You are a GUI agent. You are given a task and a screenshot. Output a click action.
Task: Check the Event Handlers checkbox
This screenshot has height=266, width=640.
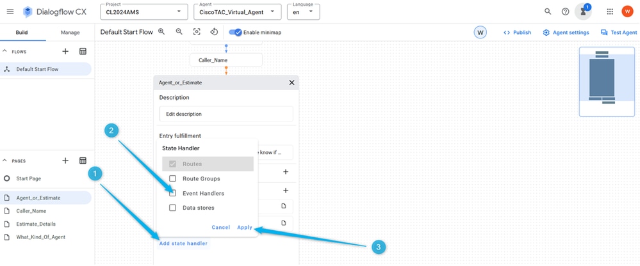point(173,193)
